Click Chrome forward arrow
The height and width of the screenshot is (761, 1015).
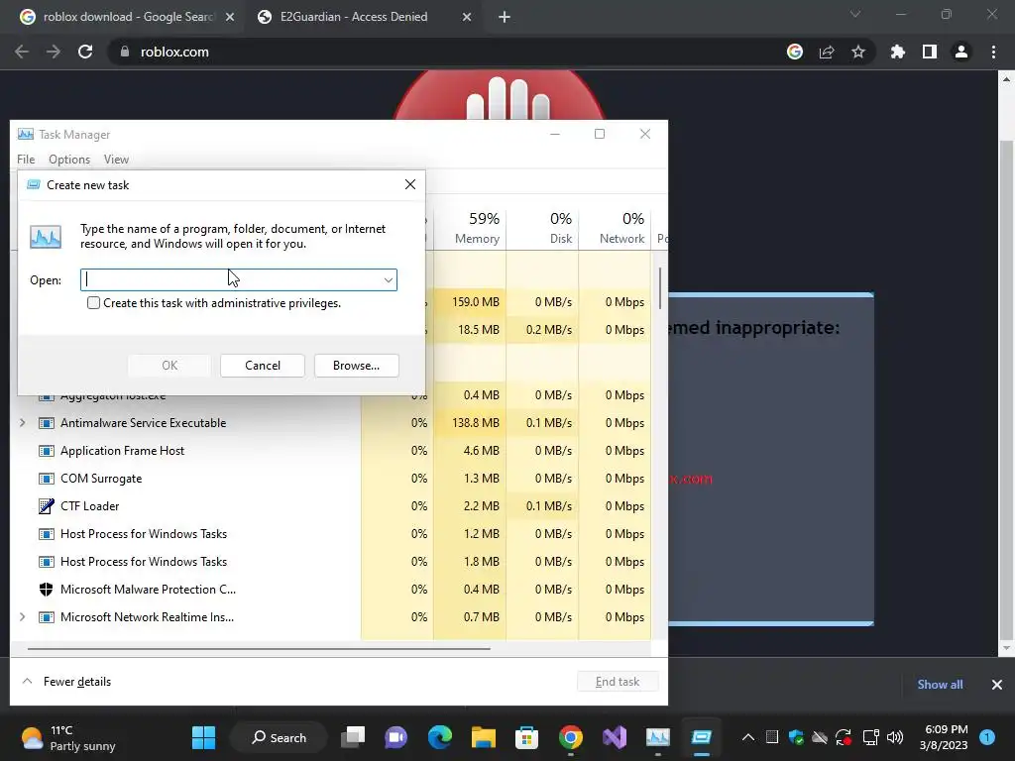coord(54,52)
